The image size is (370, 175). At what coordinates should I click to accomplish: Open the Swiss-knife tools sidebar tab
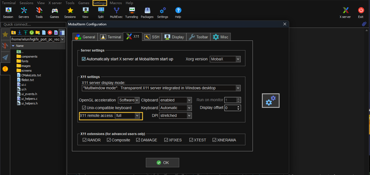click(x=5, y=46)
